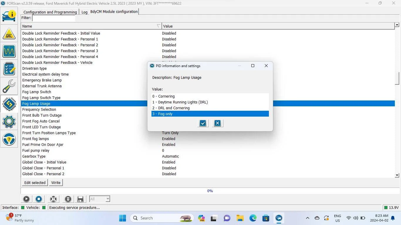Show hidden system tray icons

(308, 218)
